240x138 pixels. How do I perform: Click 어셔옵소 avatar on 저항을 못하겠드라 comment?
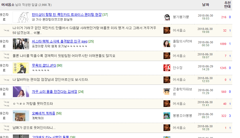coord(167,104)
